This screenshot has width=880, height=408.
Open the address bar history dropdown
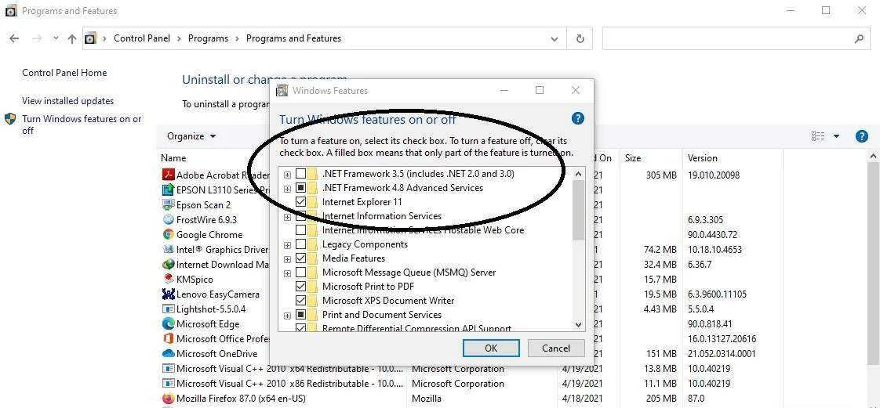pos(555,38)
